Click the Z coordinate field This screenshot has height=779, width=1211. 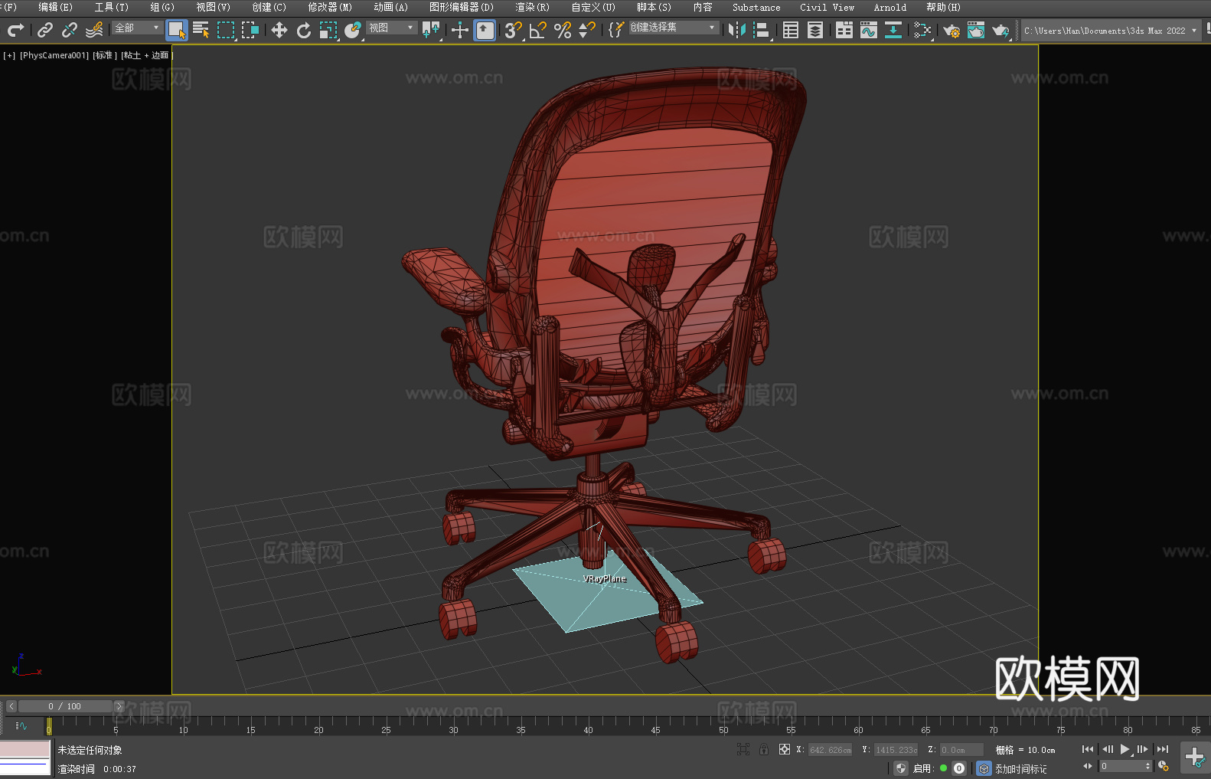[961, 750]
